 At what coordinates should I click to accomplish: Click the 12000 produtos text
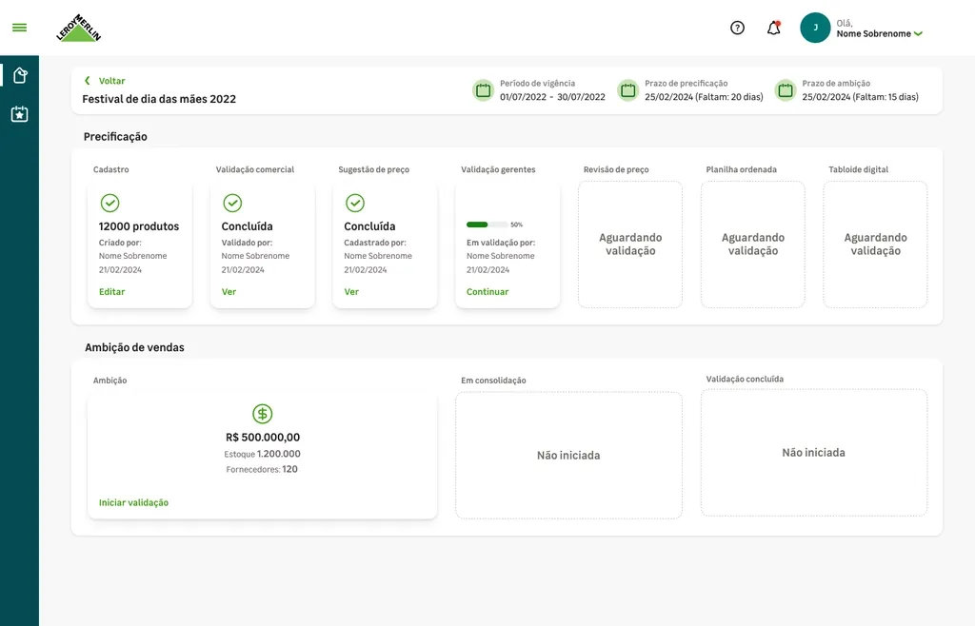click(x=139, y=226)
